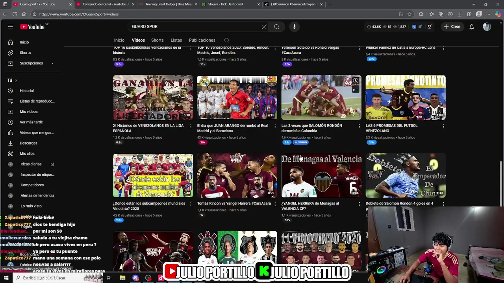Open options for XI Histórico de VENEZOLANOS video

pyautogui.click(x=191, y=126)
